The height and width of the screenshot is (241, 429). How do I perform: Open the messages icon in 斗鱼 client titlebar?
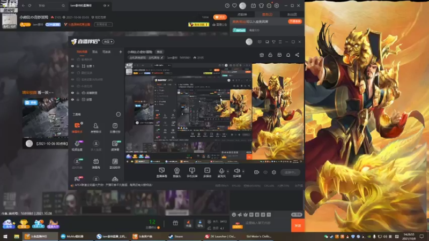point(269,5)
